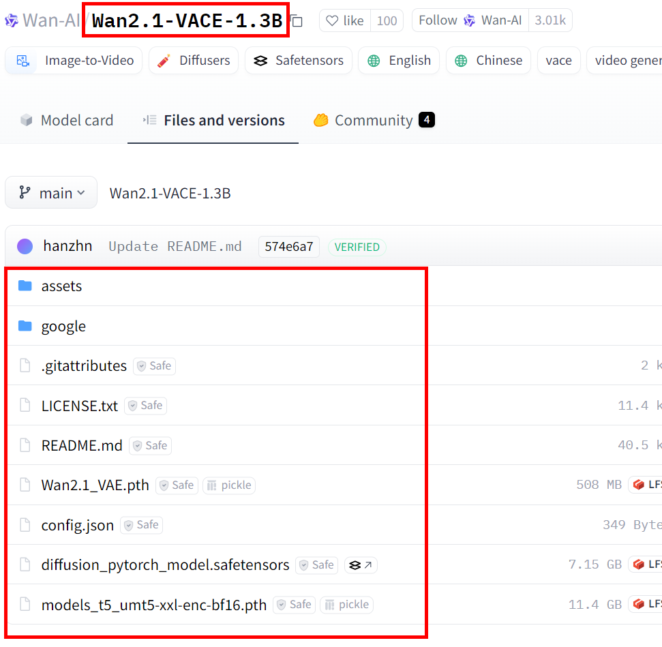Open commit hash 574e6a7

[289, 247]
